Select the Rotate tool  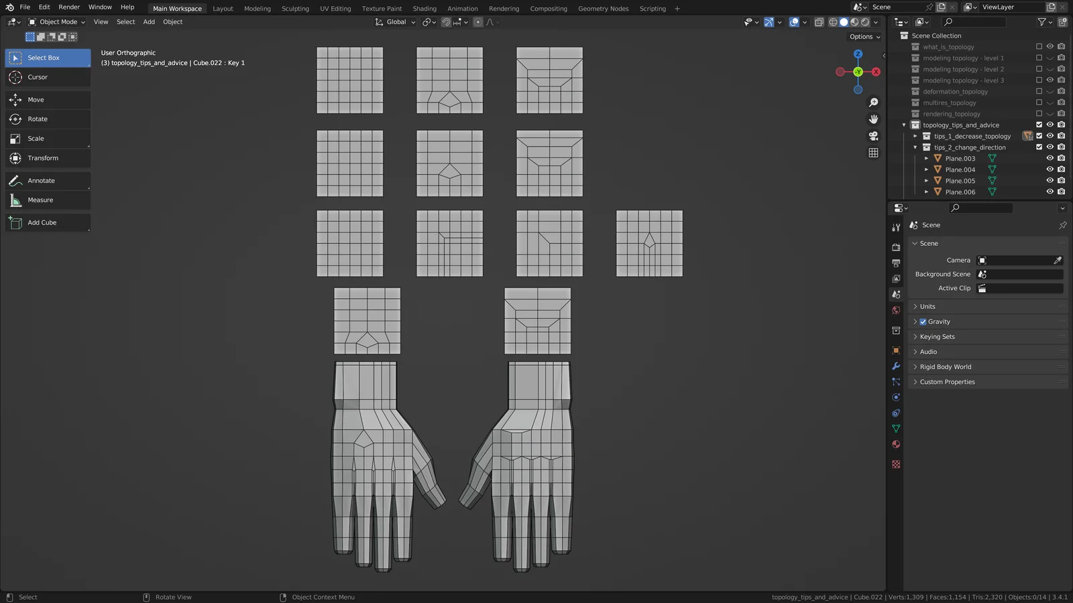pos(47,119)
